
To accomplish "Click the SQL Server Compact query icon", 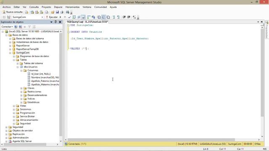I will click(x=47, y=12).
